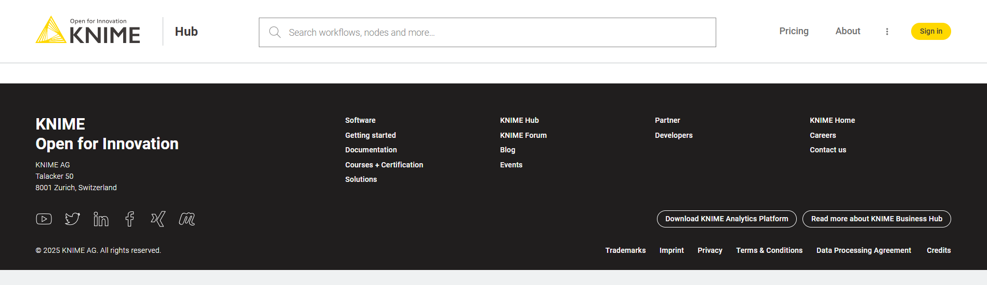The height and width of the screenshot is (285, 987).
Task: Click the KNIME logo in header
Action: (x=88, y=31)
